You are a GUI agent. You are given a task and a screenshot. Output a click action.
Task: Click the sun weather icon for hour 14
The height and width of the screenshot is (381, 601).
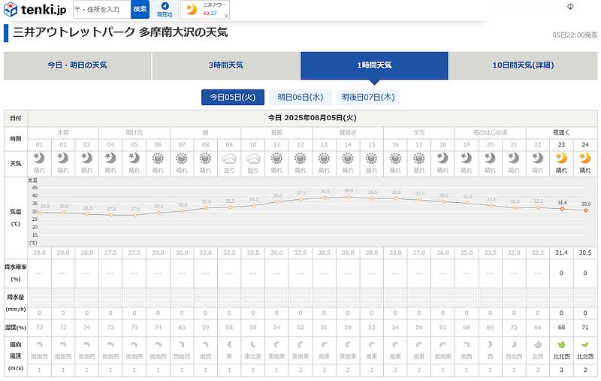point(348,158)
